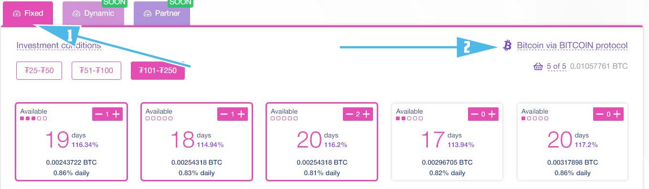Open the Partner tab
The height and width of the screenshot is (189, 649).
162,13
